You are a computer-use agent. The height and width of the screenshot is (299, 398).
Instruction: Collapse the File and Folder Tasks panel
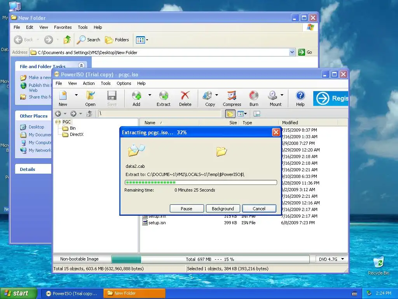(x=81, y=65)
